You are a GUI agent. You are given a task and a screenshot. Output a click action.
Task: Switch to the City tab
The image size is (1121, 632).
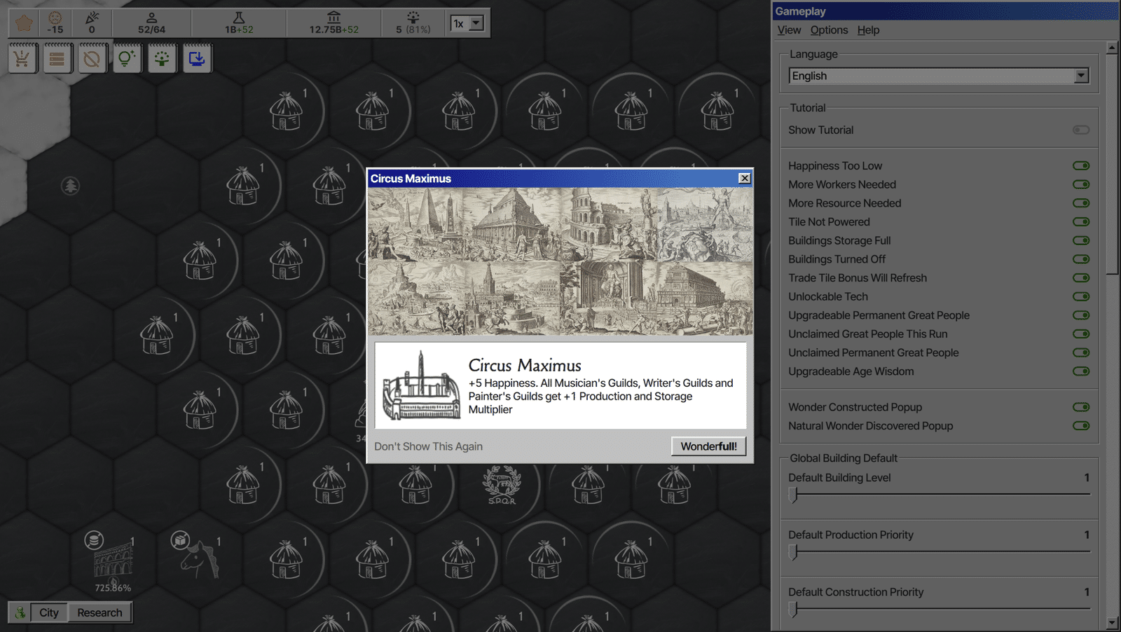[49, 612]
